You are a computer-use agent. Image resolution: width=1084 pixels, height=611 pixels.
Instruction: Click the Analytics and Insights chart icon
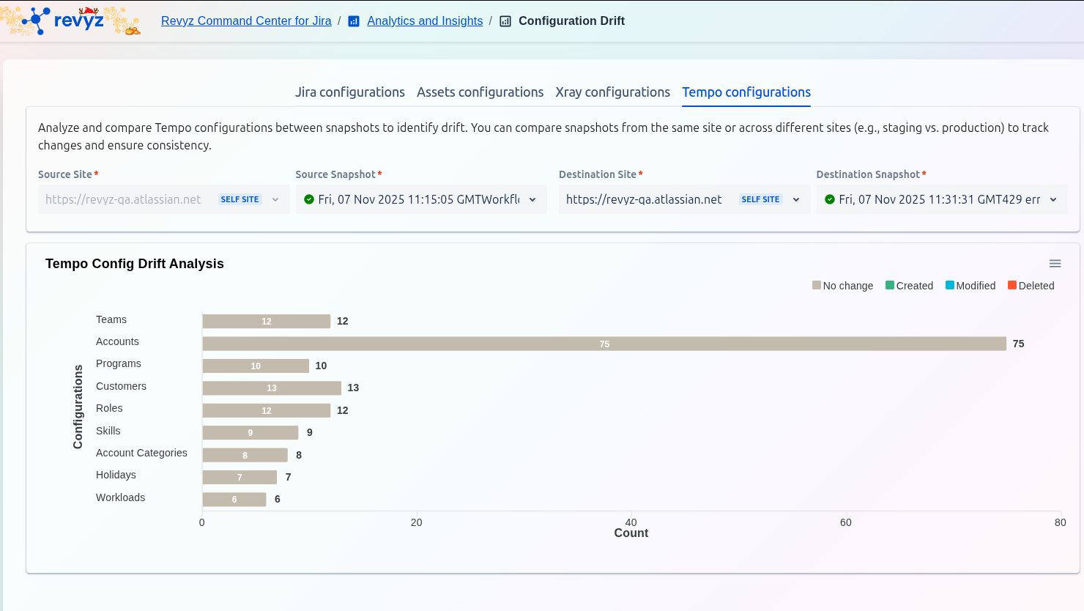point(354,21)
